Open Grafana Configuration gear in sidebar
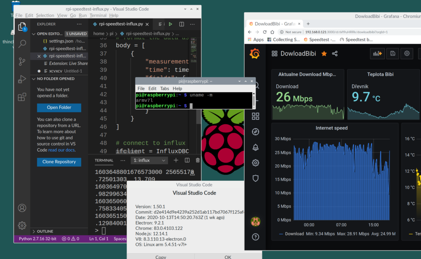The image size is (421, 259). pyautogui.click(x=255, y=163)
